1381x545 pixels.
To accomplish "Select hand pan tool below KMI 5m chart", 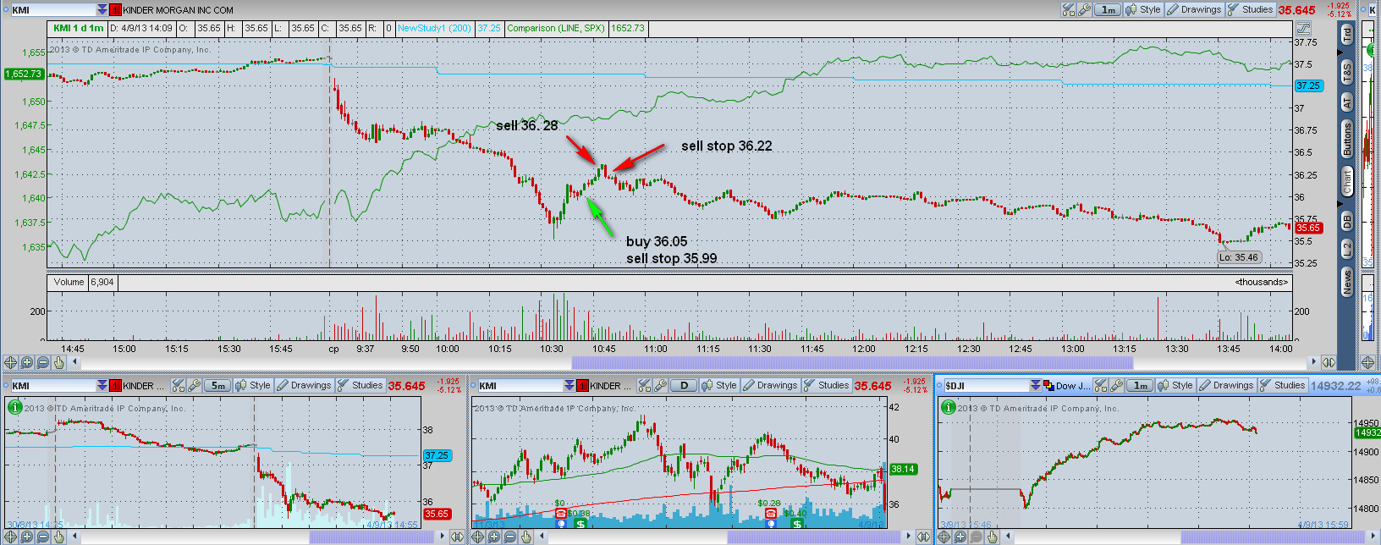I will [58, 537].
